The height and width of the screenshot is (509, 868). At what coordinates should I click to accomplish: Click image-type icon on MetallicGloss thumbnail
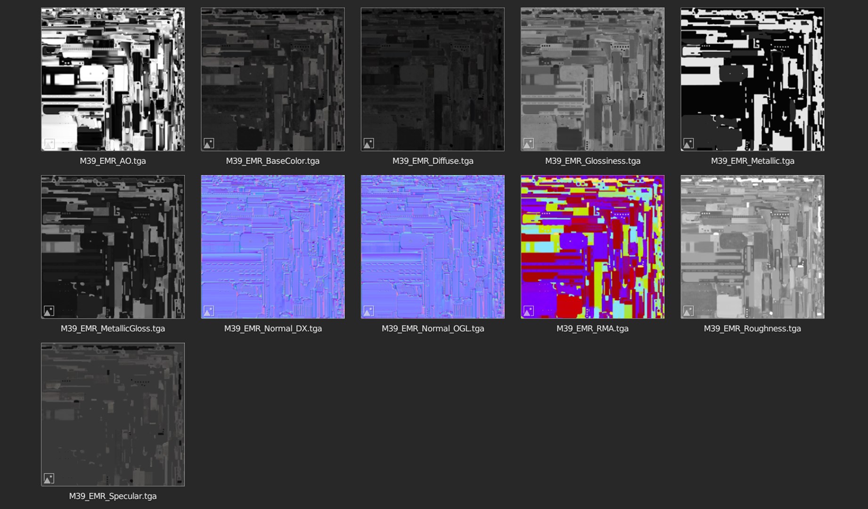49,311
